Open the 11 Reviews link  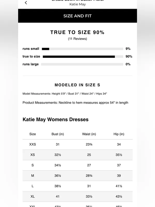[78, 39]
